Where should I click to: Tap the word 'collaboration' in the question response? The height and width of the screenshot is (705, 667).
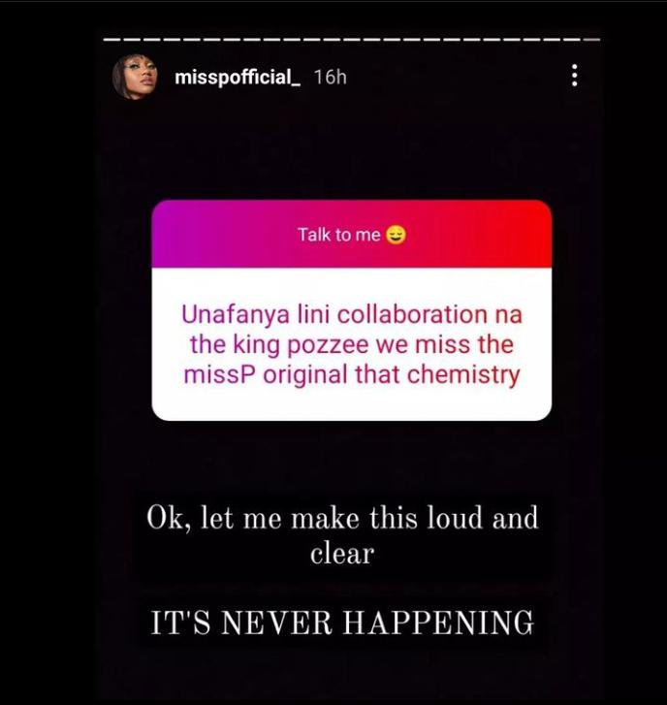[412, 315]
